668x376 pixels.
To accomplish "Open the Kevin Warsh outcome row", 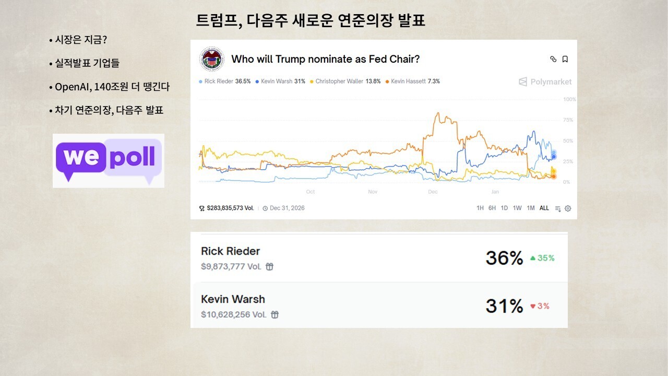I will pyautogui.click(x=379, y=305).
